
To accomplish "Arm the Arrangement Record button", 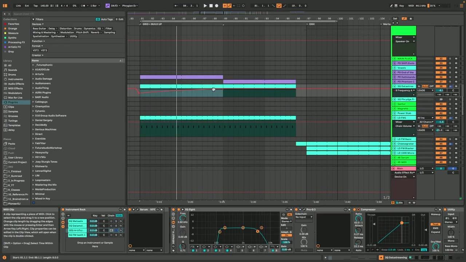I will click(x=217, y=6).
